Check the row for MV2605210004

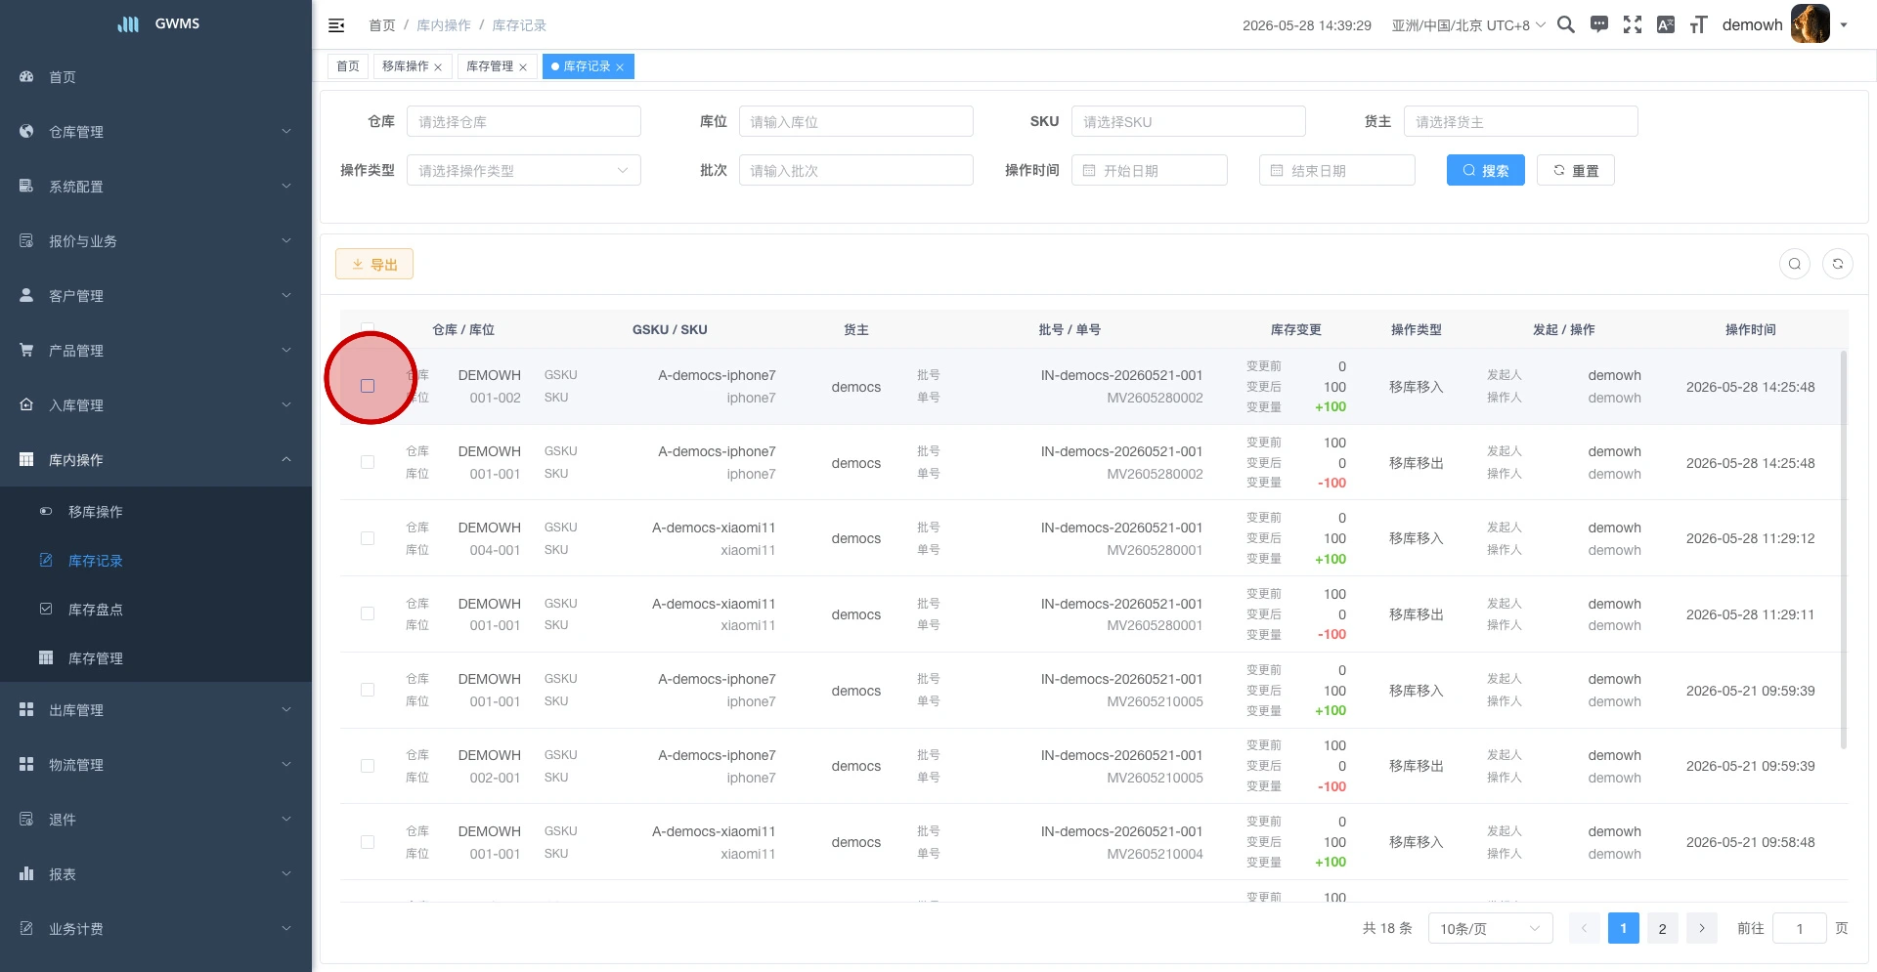[x=368, y=842]
